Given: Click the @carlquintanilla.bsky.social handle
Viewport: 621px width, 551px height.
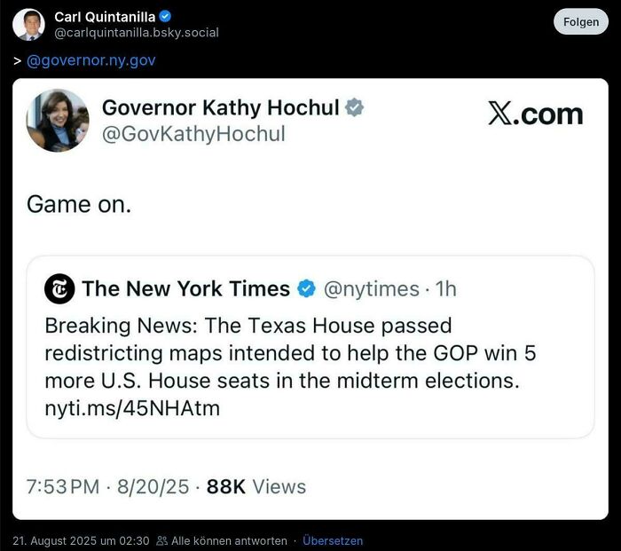Looking at the screenshot, I should tap(137, 33).
